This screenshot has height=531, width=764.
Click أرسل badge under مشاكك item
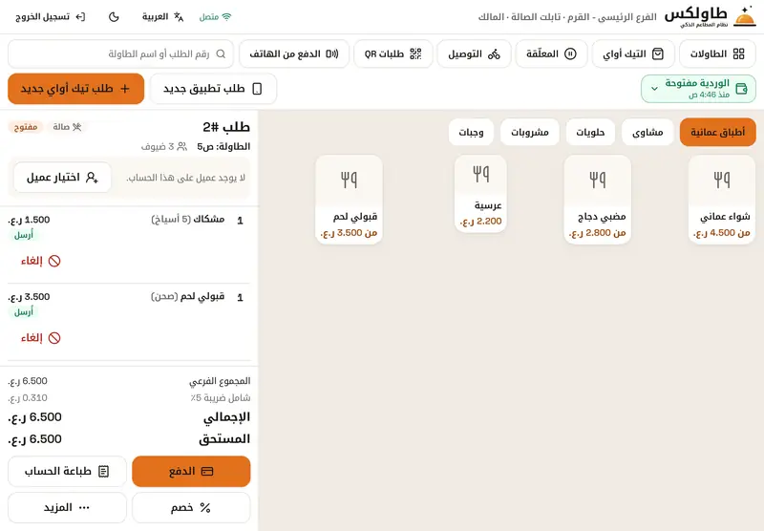coord(24,235)
